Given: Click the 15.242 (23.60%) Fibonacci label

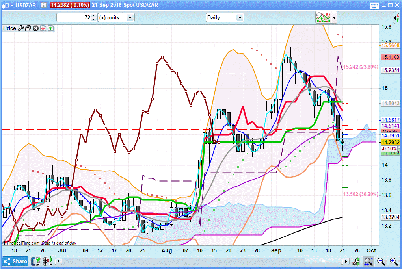Looking at the screenshot, I should click(x=361, y=67).
